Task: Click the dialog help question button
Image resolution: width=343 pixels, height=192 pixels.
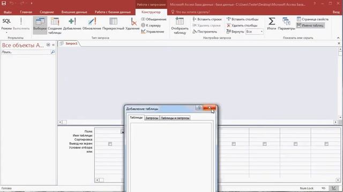Action: 199,108
